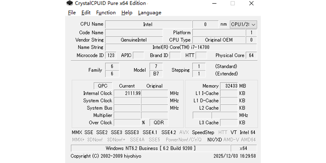
Task: Click the grayed AMD-V feature label
Action: click(231, 140)
